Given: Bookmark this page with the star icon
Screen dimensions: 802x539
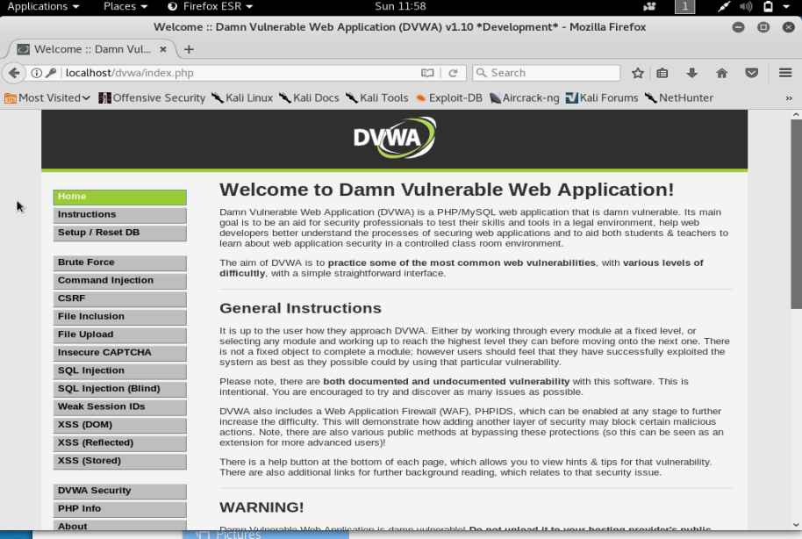Looking at the screenshot, I should click(x=637, y=73).
